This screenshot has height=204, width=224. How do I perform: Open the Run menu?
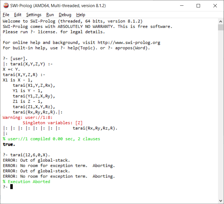click(x=50, y=15)
